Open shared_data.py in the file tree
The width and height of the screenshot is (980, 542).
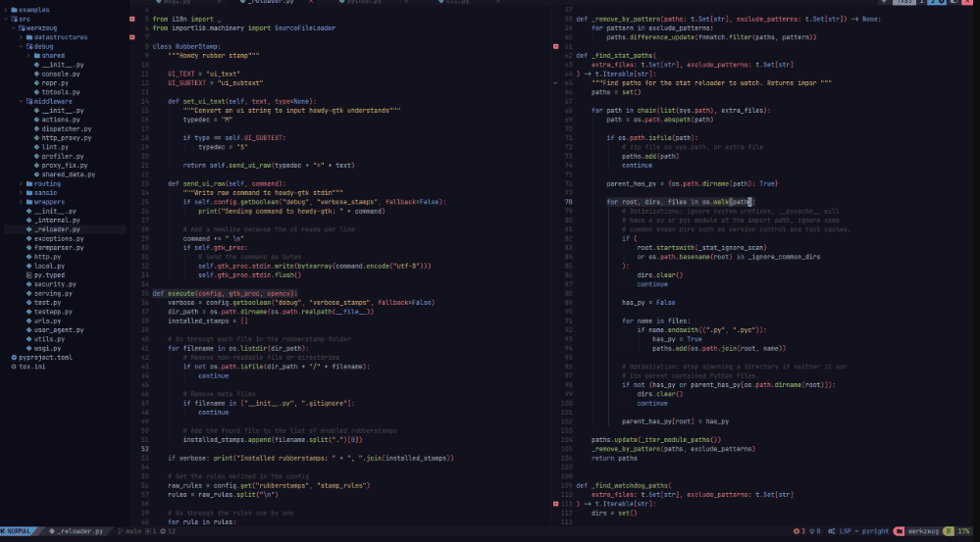click(68, 174)
